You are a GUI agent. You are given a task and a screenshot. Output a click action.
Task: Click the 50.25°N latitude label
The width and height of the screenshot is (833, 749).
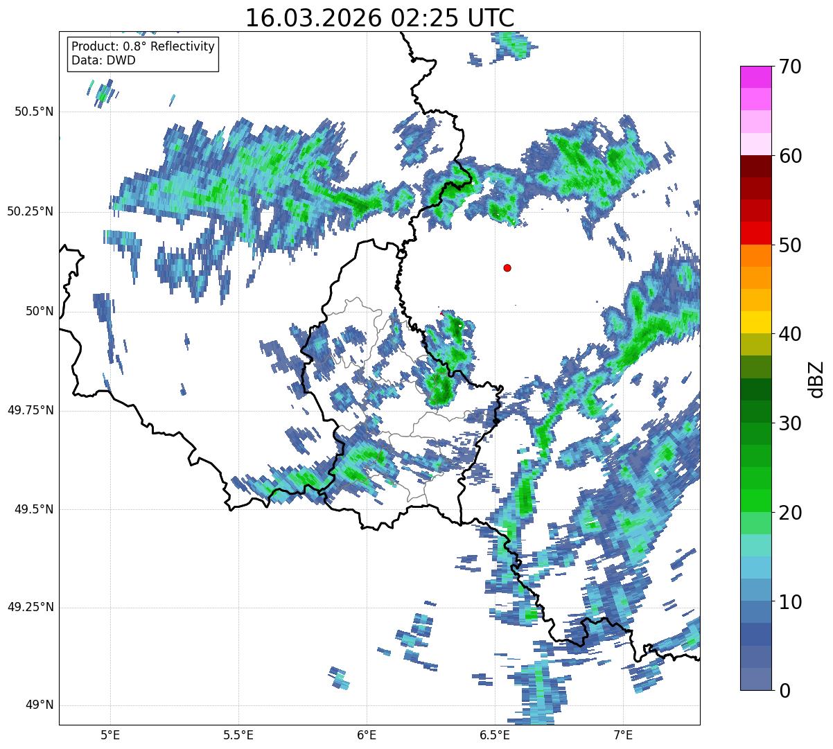point(30,211)
